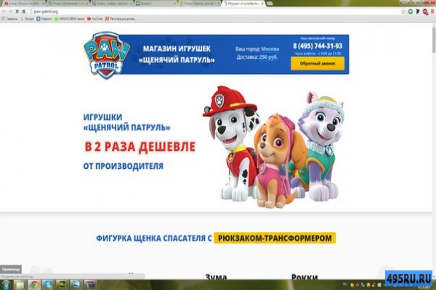
Task: Click the PAW Patrol logo
Action: coord(107,55)
